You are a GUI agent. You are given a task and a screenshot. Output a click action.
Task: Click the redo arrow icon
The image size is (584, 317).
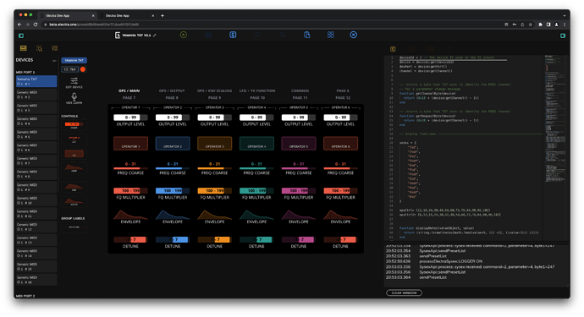pyautogui.click(x=283, y=35)
